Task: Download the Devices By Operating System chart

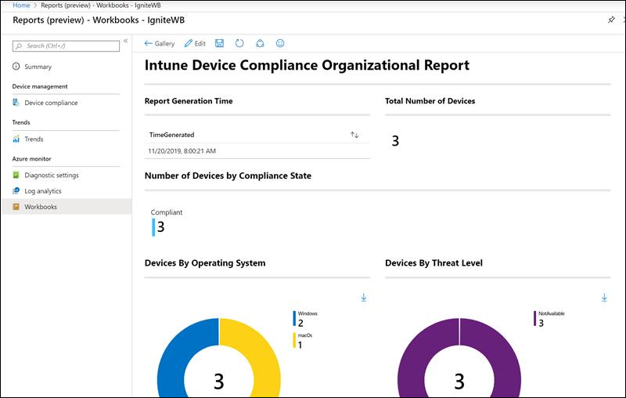Action: pos(364,298)
